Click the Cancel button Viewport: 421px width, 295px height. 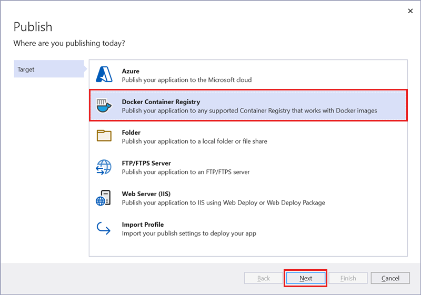[390, 278]
